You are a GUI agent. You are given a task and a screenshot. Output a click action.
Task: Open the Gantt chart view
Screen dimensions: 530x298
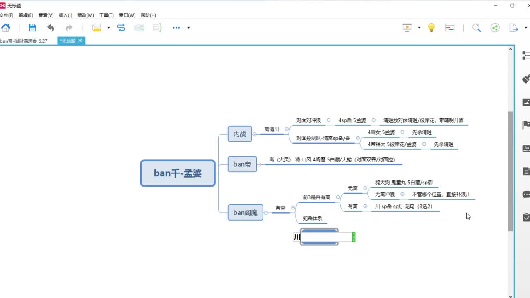pyautogui.click(x=450, y=28)
